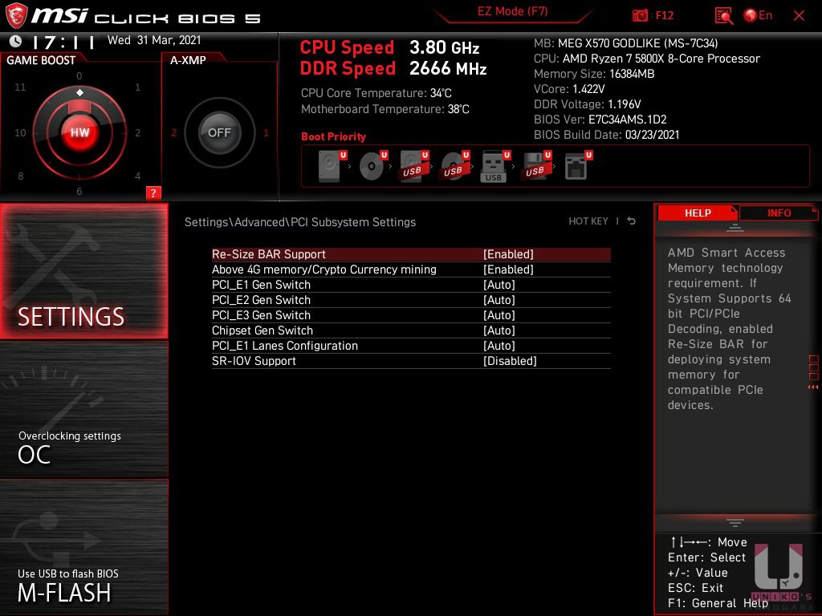Screen dimensions: 822x616
Task: Open the HOT KEY list
Action: (x=588, y=221)
